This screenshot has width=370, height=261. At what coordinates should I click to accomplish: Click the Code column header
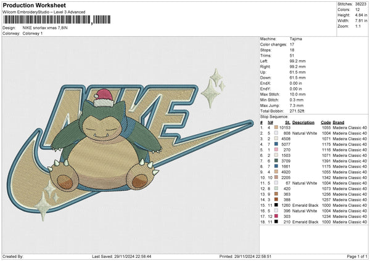pyautogui.click(x=326, y=122)
